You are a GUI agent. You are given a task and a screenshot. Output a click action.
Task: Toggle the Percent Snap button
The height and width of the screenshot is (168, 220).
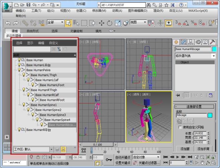pyautogui.click(x=194, y=23)
